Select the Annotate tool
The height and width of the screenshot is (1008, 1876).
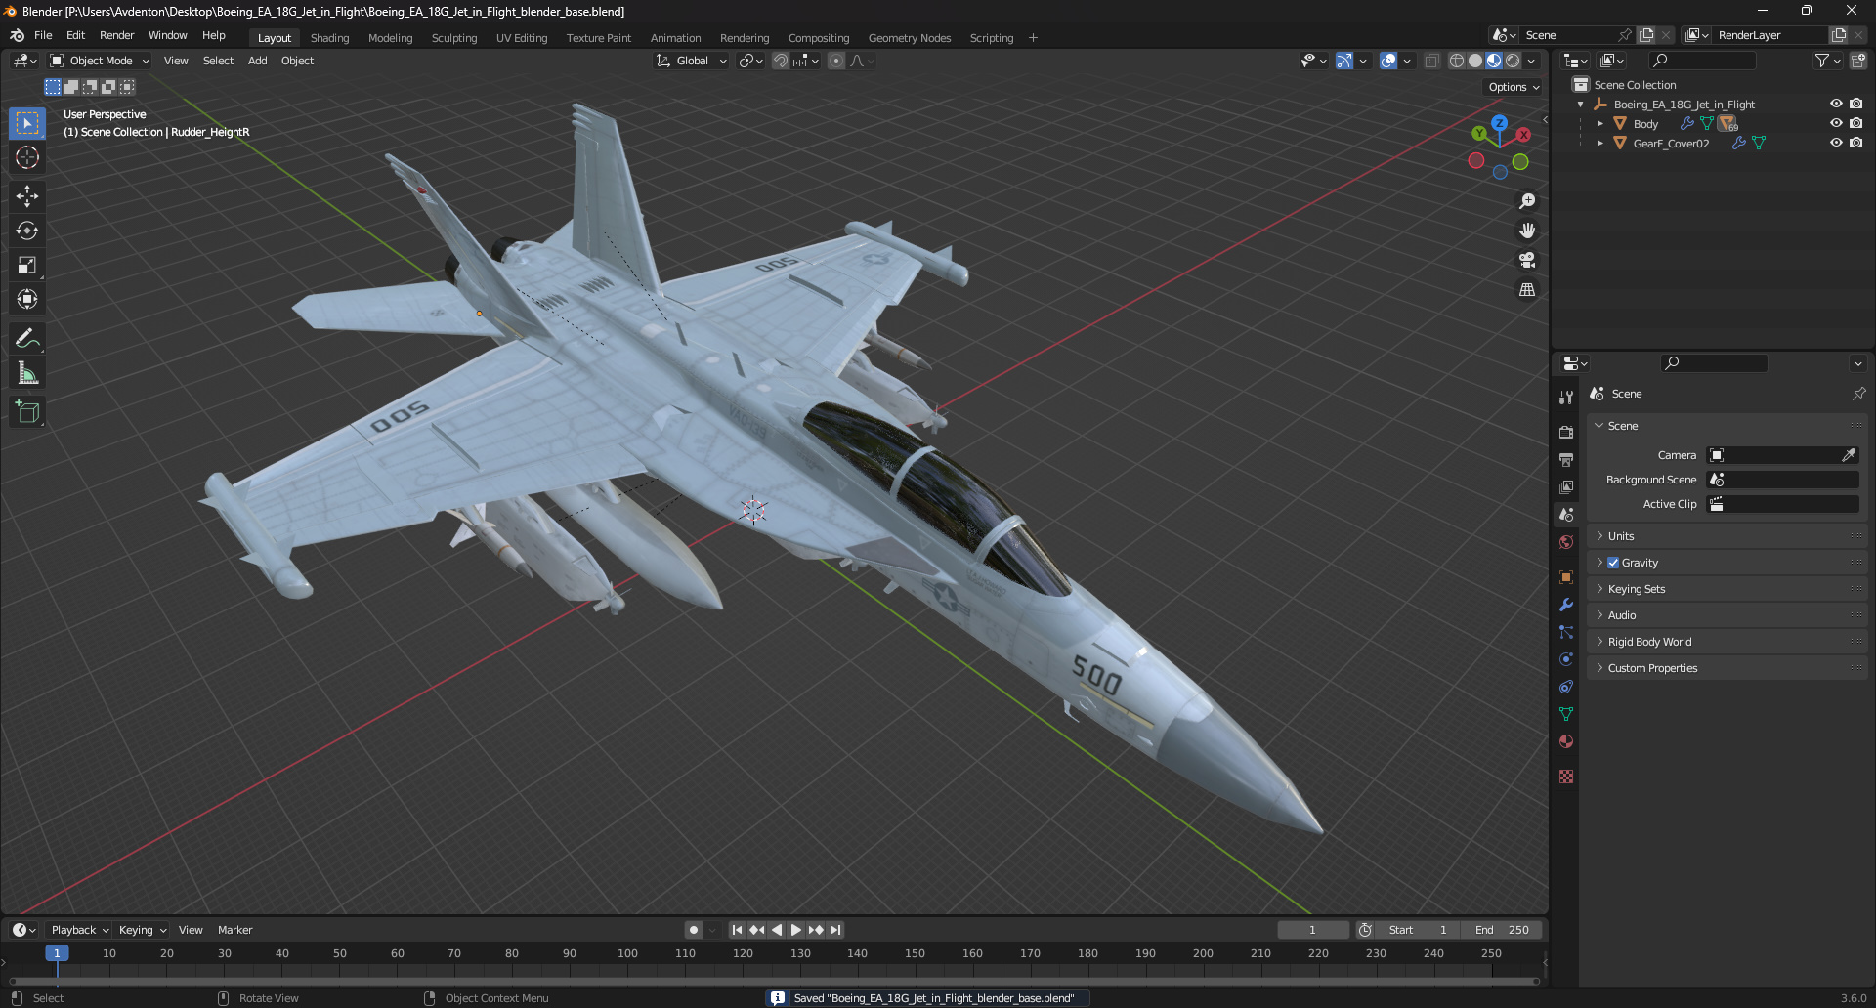pos(27,338)
